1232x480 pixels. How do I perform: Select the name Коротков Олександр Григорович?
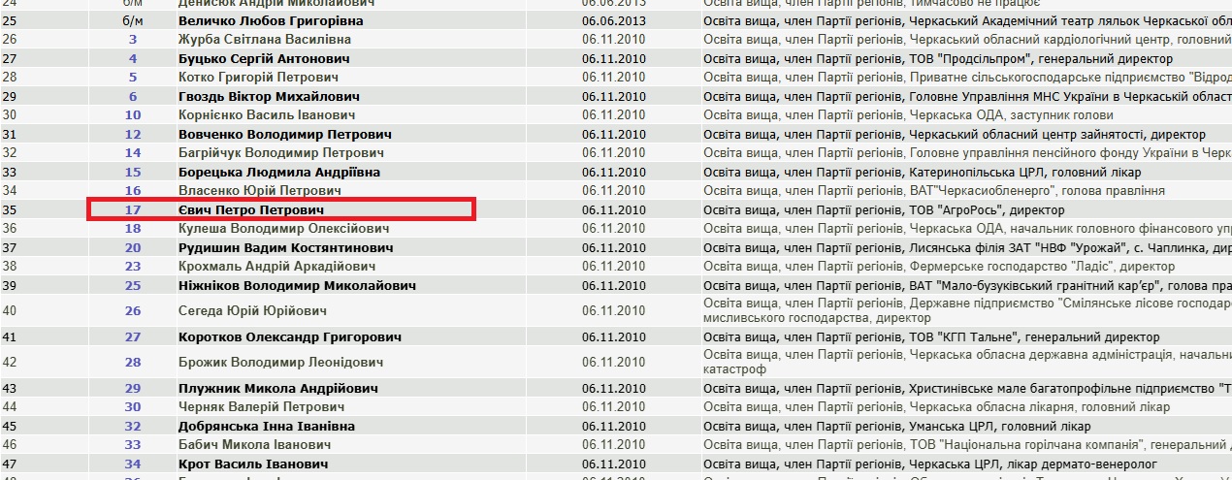click(x=288, y=337)
